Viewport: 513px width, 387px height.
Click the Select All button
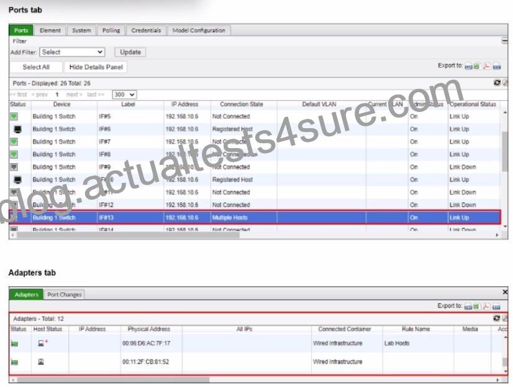coord(36,67)
